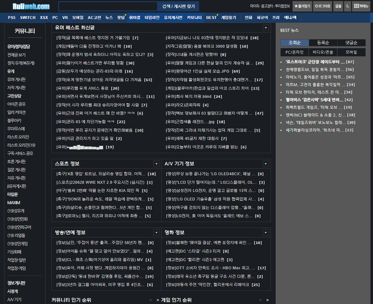The image size is (373, 304).
Task: Open 고민상담 in sidebar
Action: [14, 96]
